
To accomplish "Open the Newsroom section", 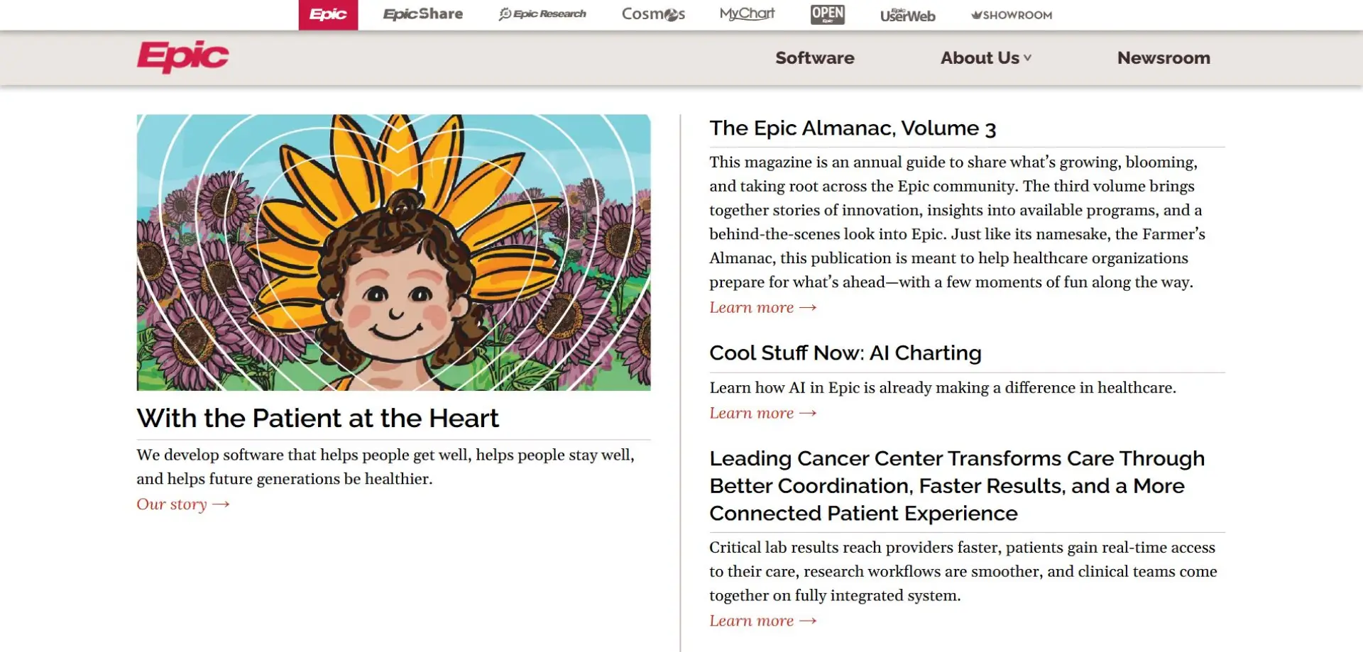I will coord(1164,57).
